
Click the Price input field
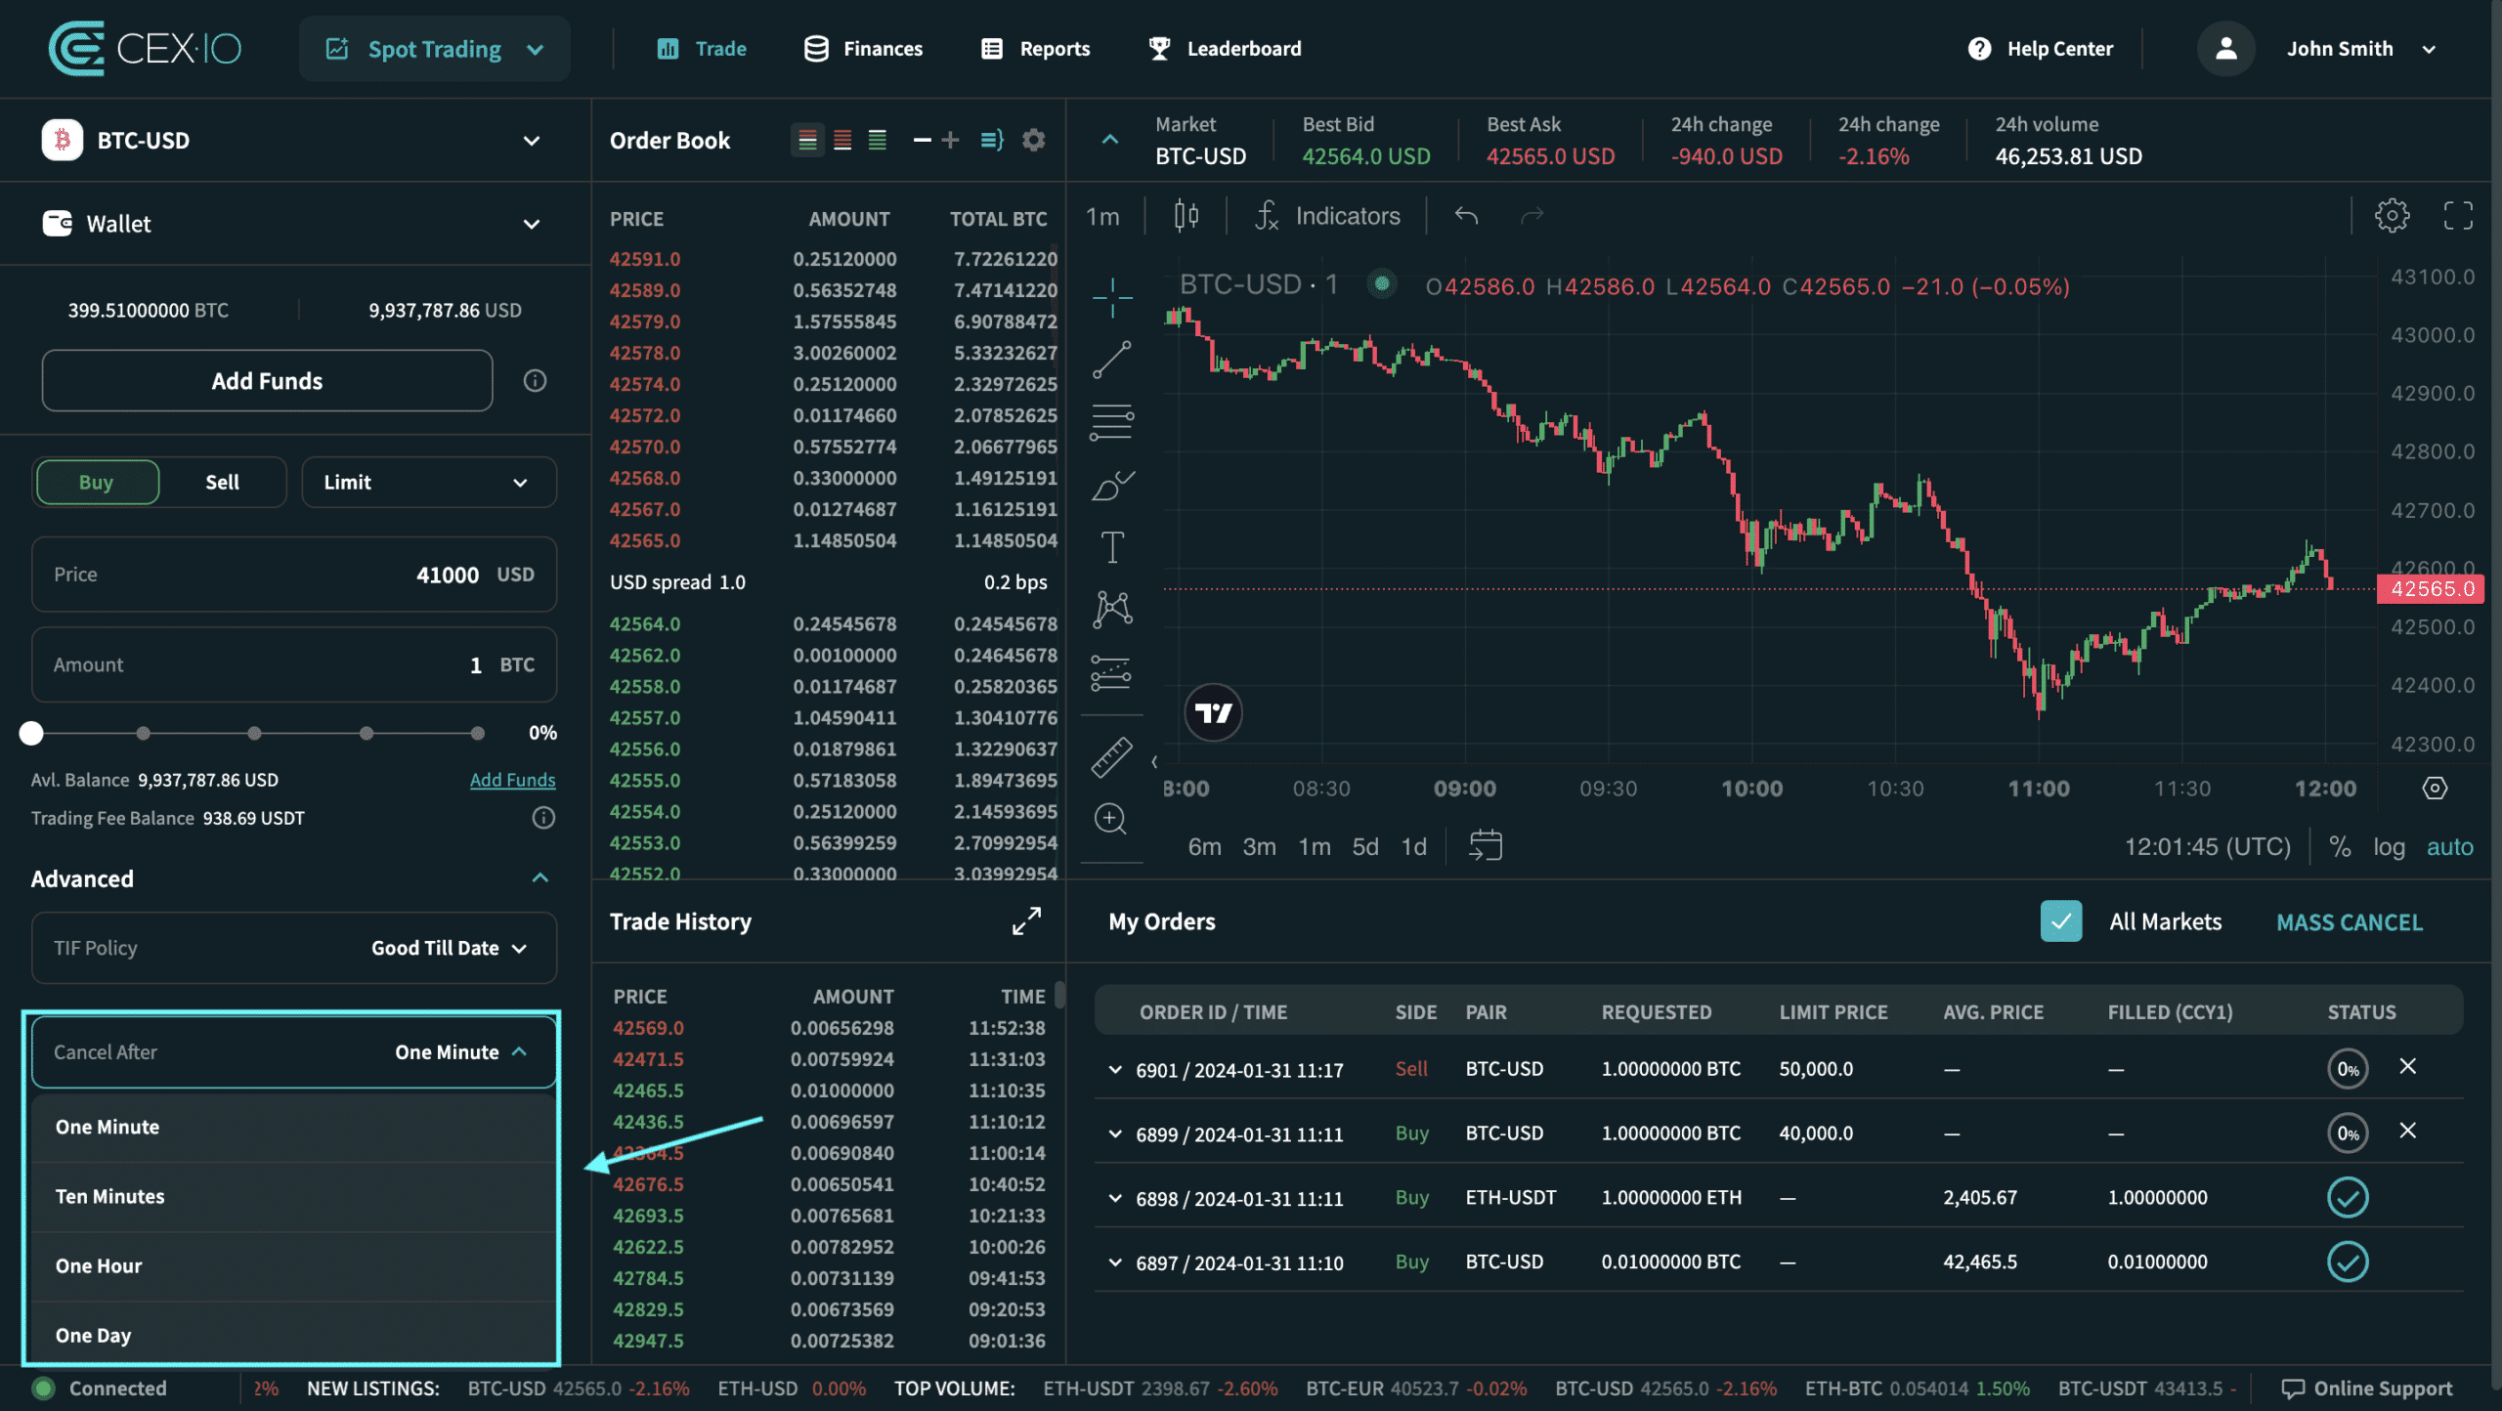(294, 574)
